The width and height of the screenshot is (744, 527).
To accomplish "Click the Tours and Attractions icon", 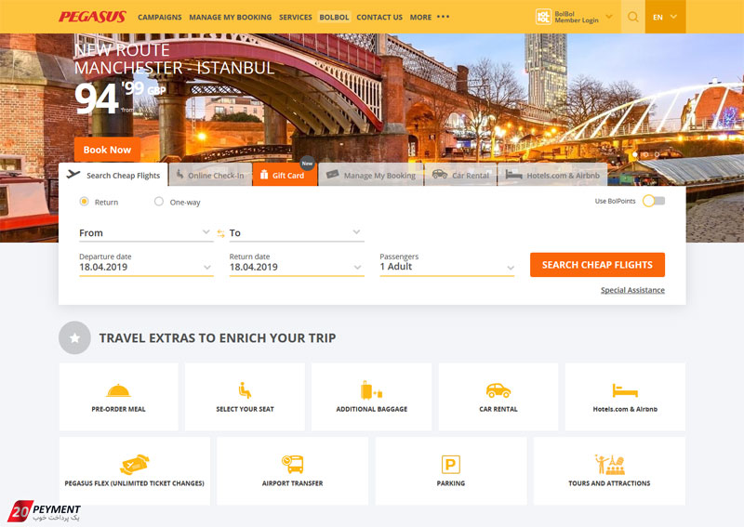I will pyautogui.click(x=610, y=465).
